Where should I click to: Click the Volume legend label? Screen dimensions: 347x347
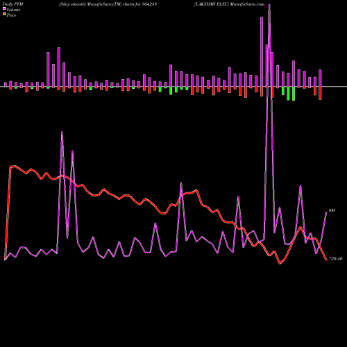point(13,10)
